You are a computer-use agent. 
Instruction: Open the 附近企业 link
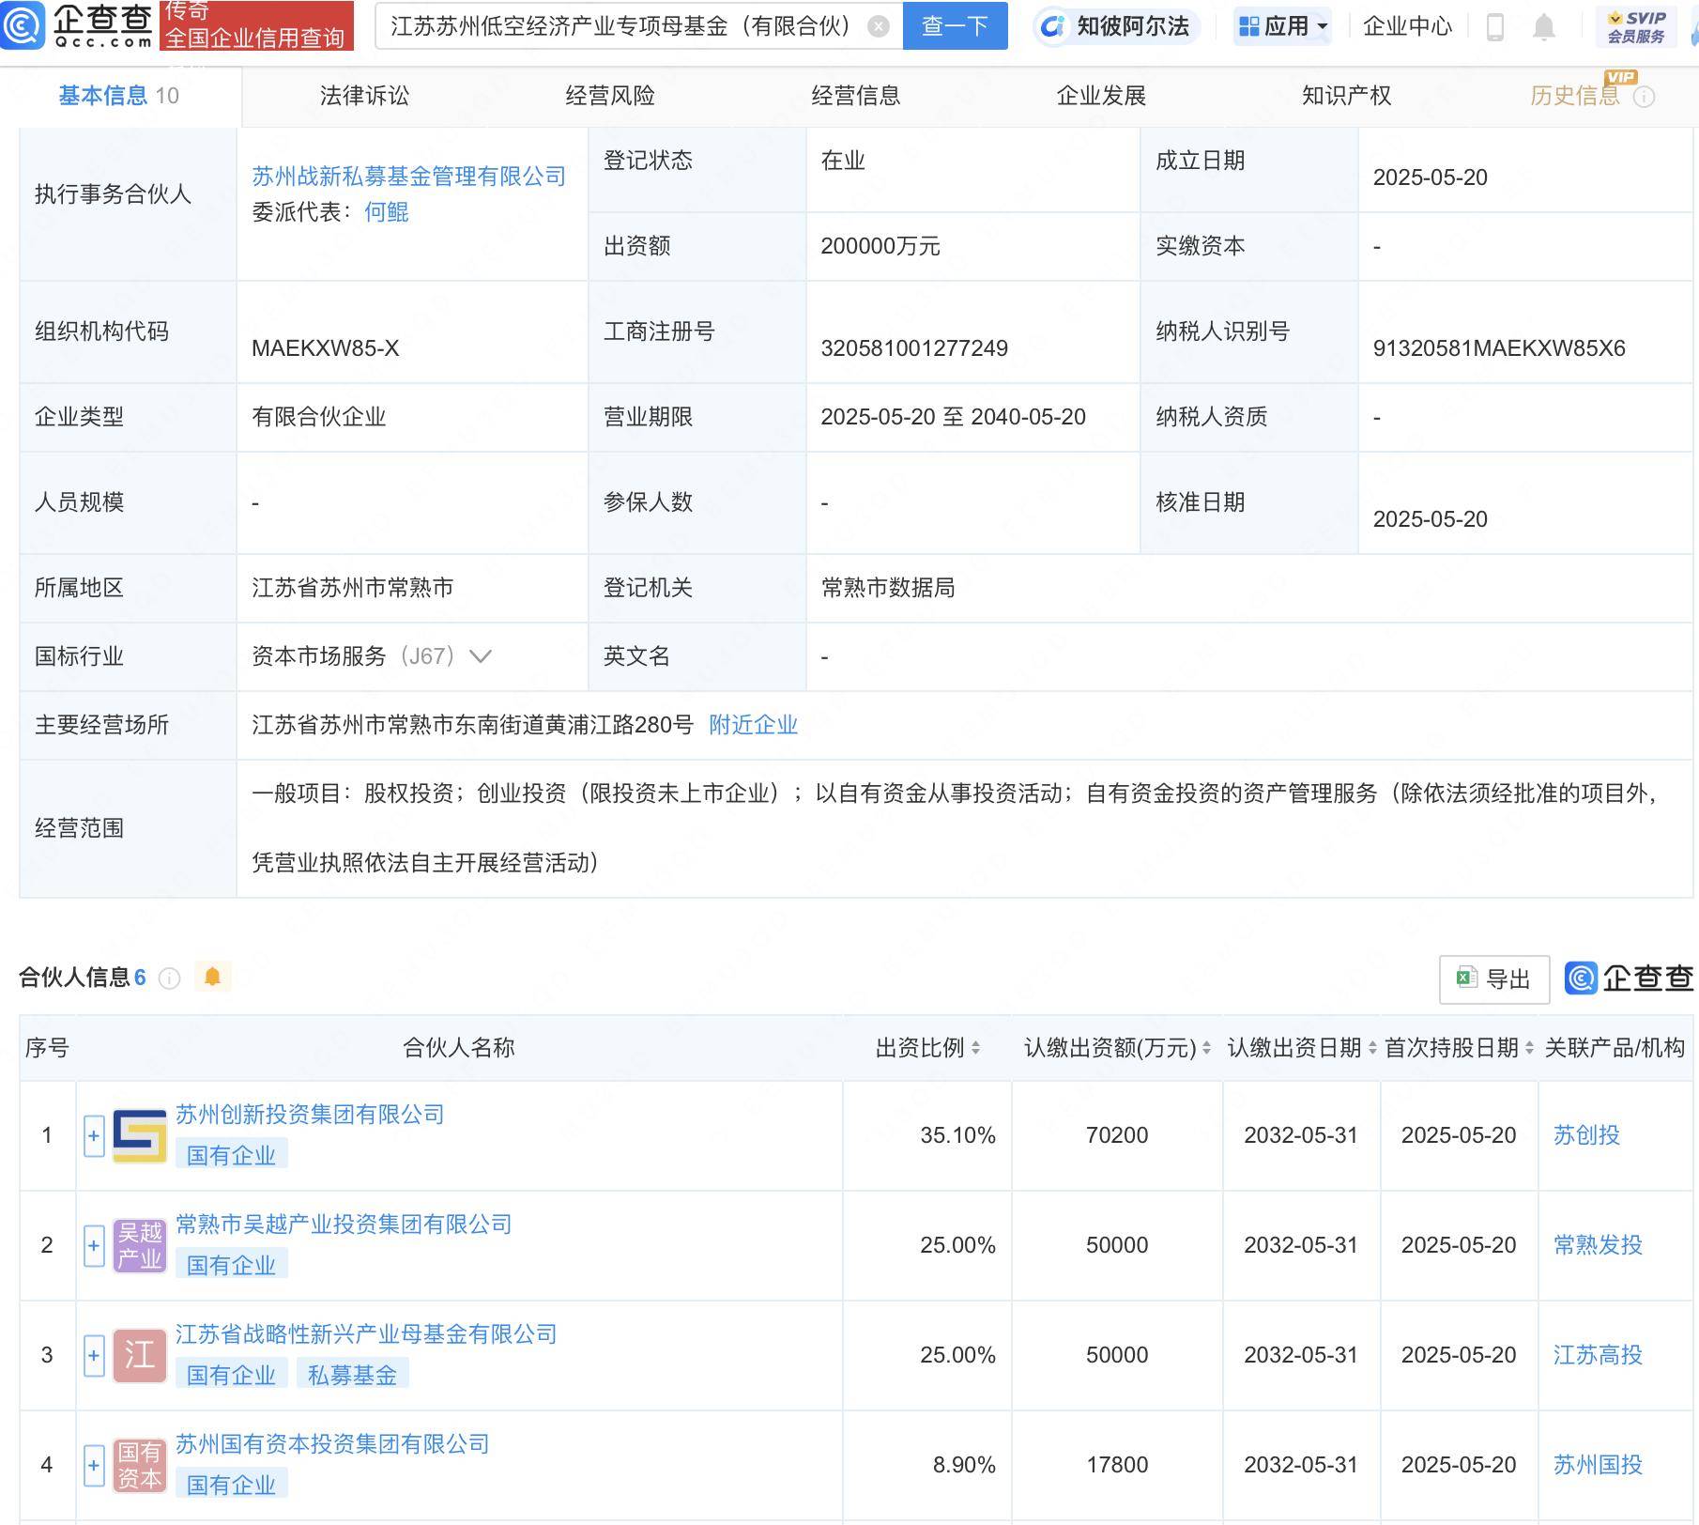(752, 725)
